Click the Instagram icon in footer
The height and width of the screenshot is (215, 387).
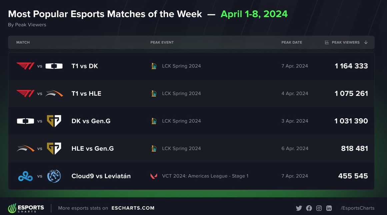[319, 208]
